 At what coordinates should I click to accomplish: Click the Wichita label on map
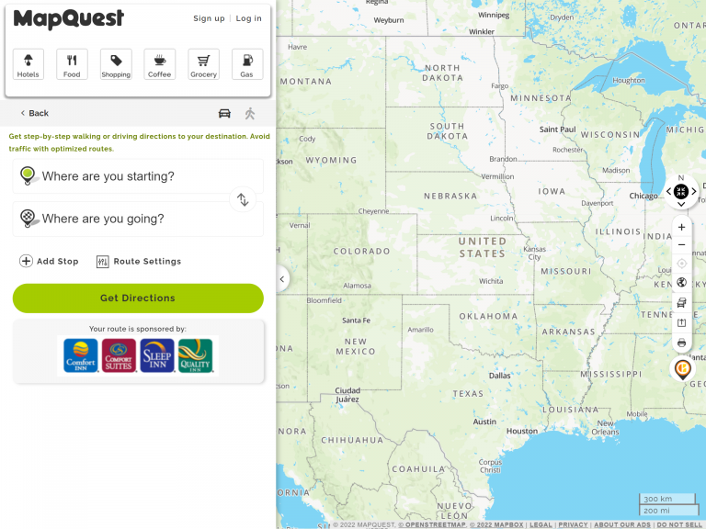pos(491,281)
